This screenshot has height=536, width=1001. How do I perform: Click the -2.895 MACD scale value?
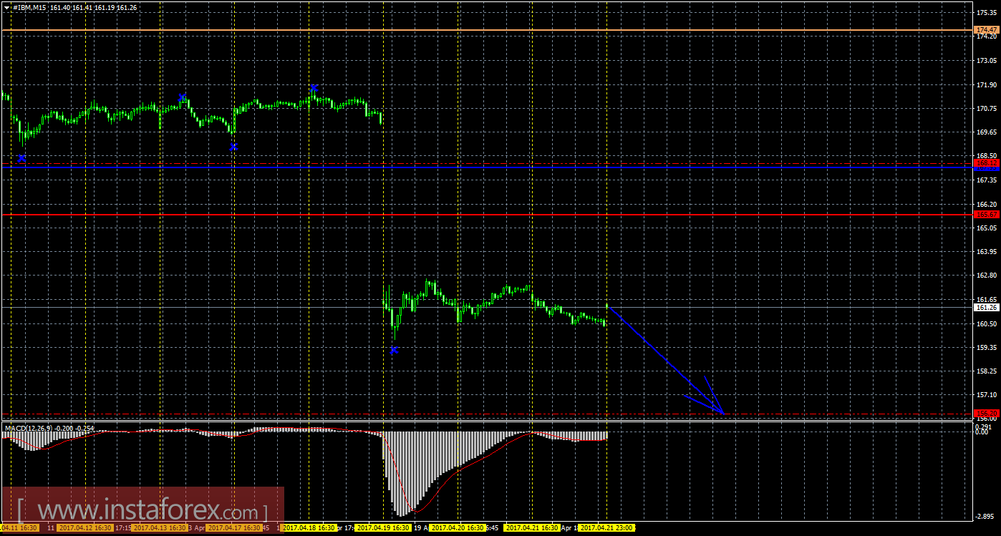pos(985,515)
